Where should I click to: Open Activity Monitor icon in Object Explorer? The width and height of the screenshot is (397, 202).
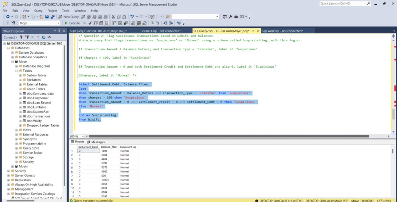point(49,37)
